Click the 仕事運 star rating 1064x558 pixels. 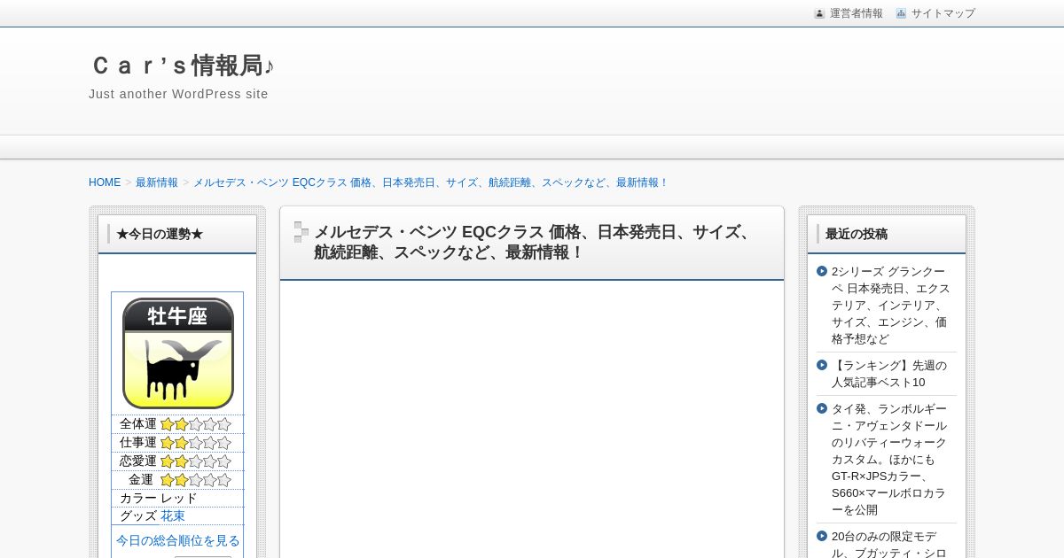(x=195, y=443)
